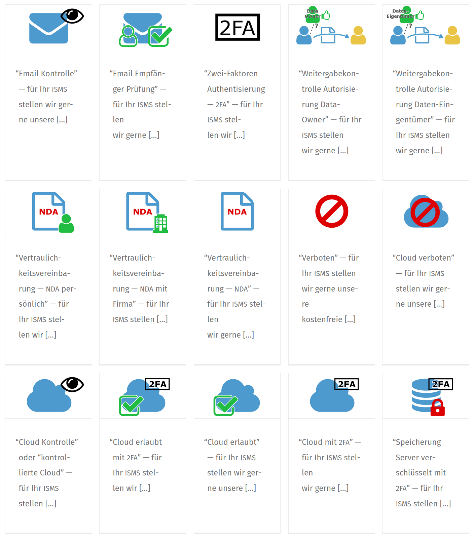The width and height of the screenshot is (474, 540).
Task: Click the plain NDA document icon
Action: (x=237, y=212)
